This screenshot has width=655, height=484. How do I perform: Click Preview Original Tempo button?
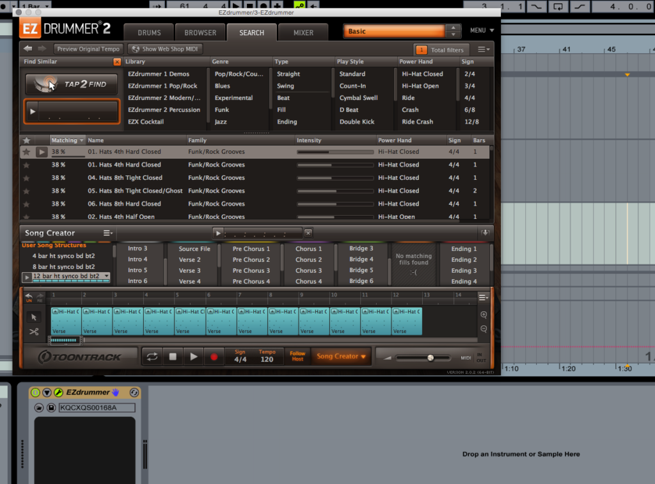pyautogui.click(x=88, y=49)
